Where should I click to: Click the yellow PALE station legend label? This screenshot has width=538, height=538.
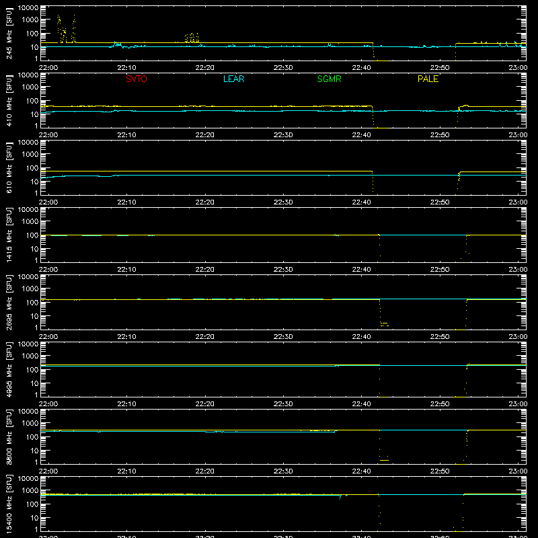pyautogui.click(x=428, y=79)
